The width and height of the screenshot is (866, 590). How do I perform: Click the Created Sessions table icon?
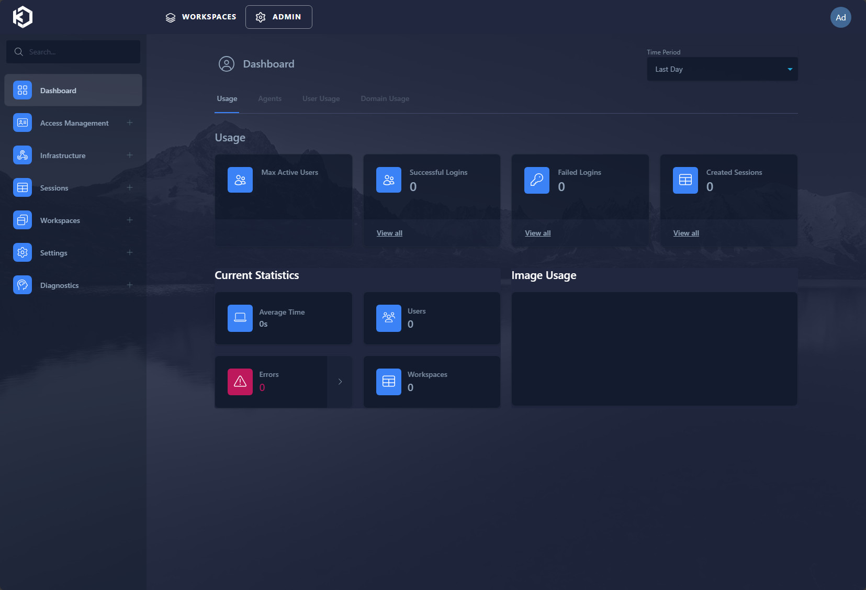(685, 180)
